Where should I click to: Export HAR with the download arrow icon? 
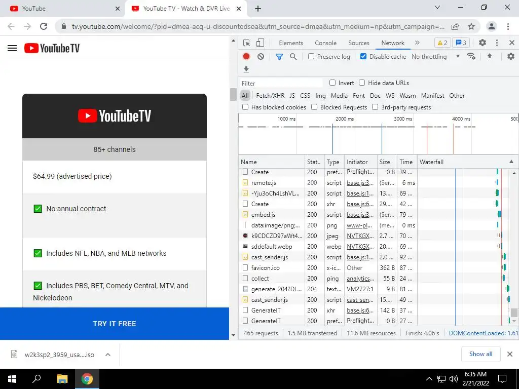246,69
